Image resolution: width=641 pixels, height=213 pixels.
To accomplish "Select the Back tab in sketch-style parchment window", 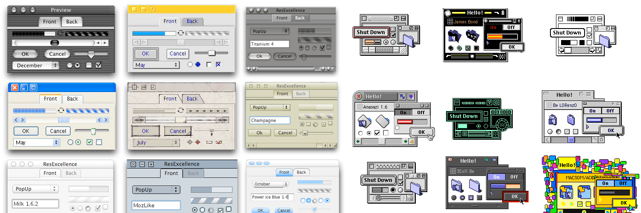I will click(x=192, y=99).
